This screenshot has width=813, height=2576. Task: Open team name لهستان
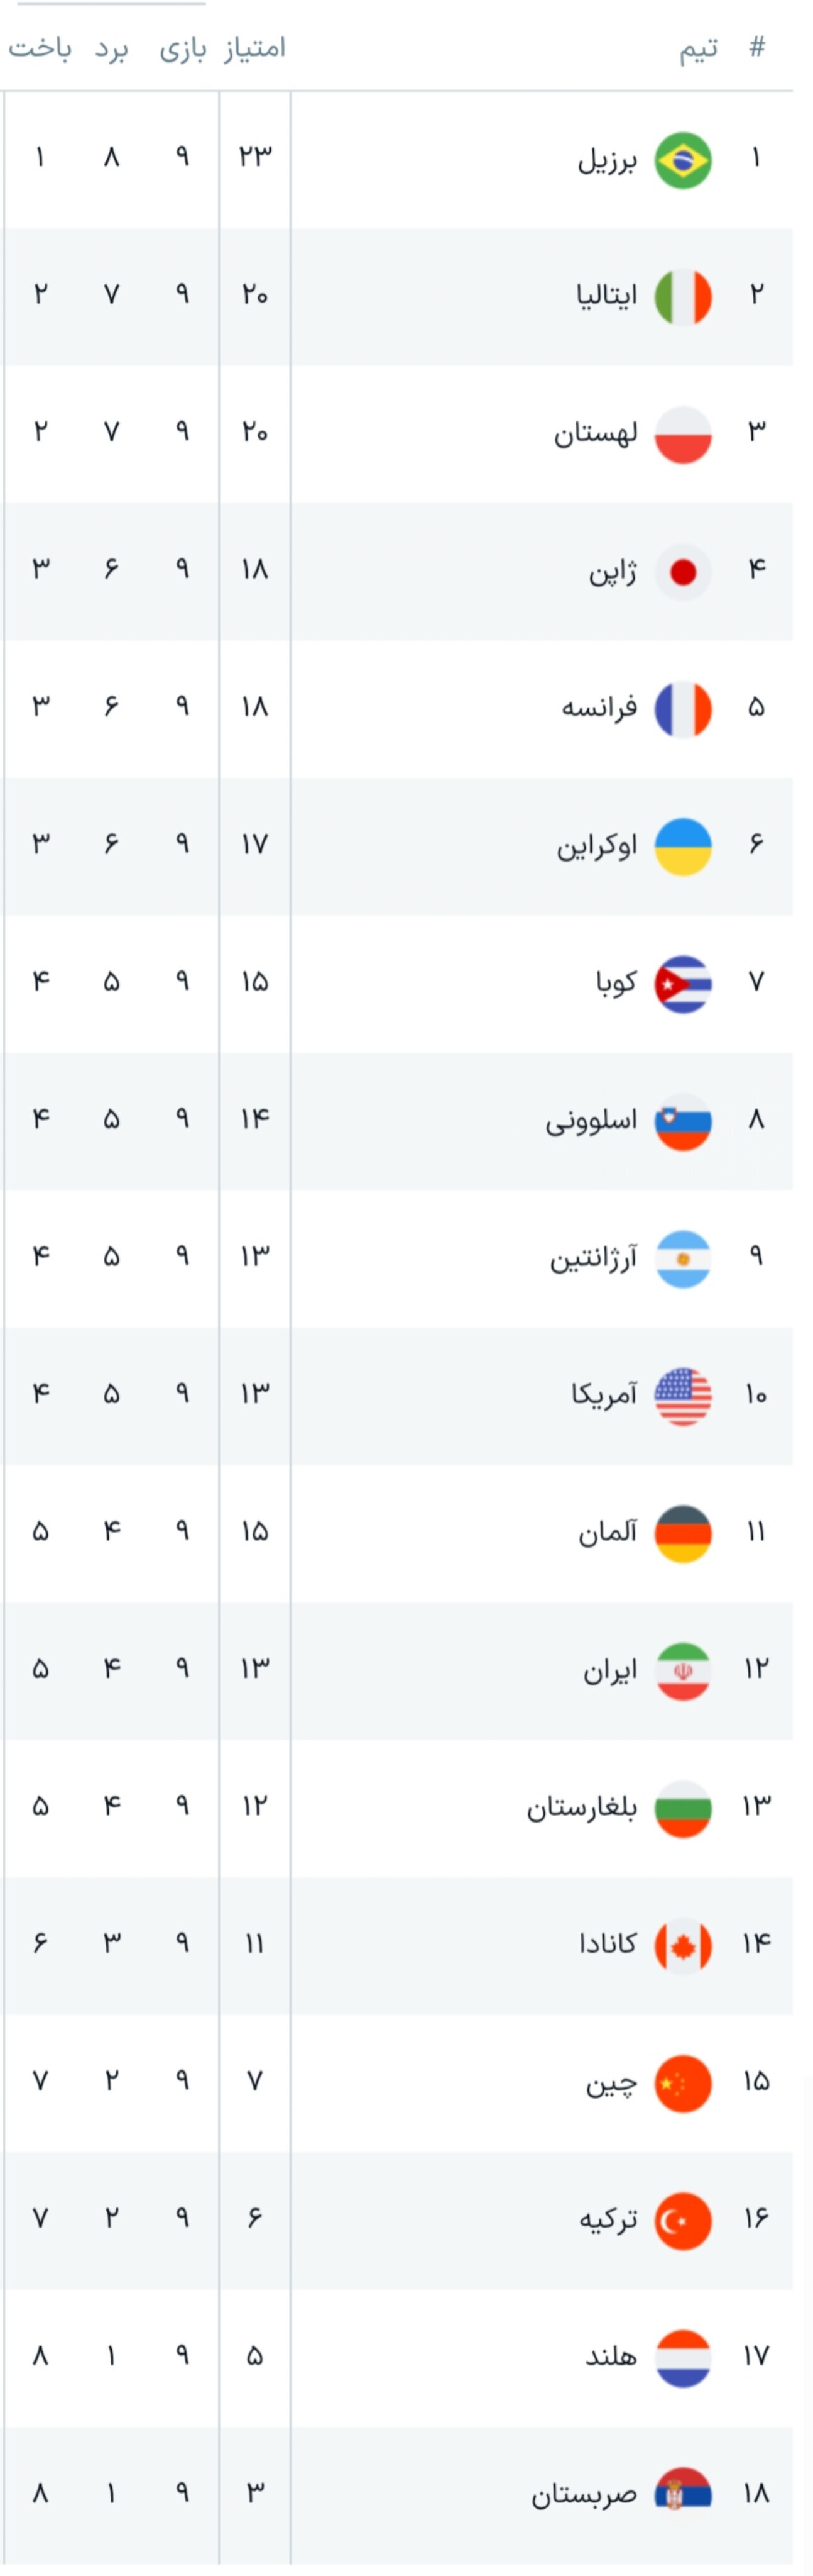[x=596, y=434]
